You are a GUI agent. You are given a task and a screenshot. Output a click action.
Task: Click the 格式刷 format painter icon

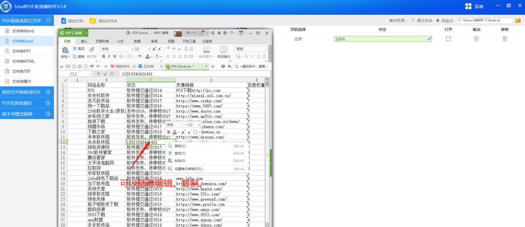point(92,50)
